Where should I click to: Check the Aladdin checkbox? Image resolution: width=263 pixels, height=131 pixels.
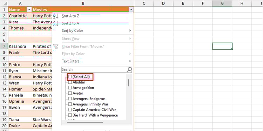click(70, 82)
